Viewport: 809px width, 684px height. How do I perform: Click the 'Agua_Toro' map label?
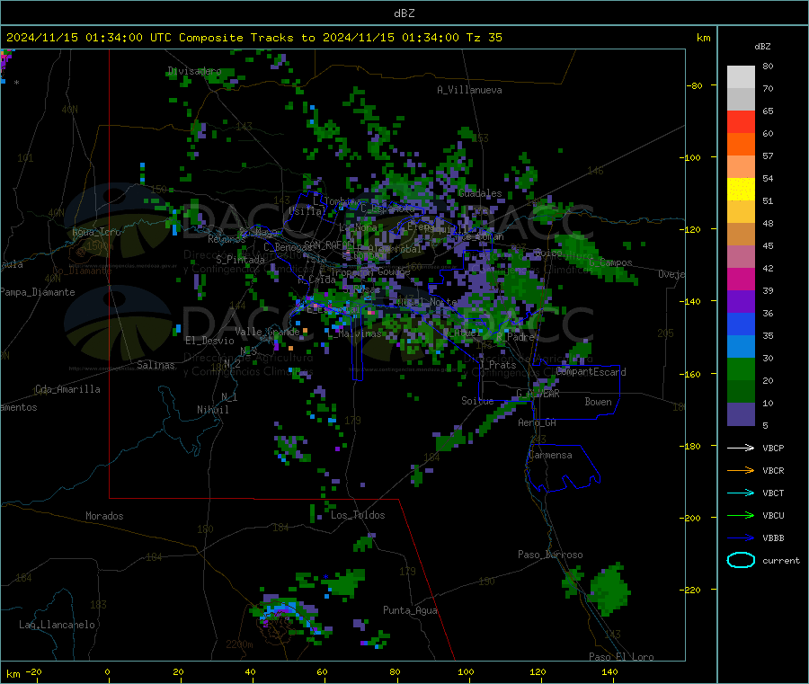(96, 232)
